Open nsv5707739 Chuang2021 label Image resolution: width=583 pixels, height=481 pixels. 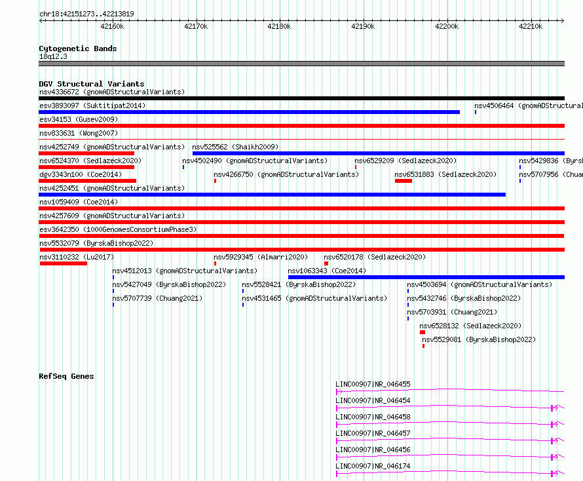157,298
